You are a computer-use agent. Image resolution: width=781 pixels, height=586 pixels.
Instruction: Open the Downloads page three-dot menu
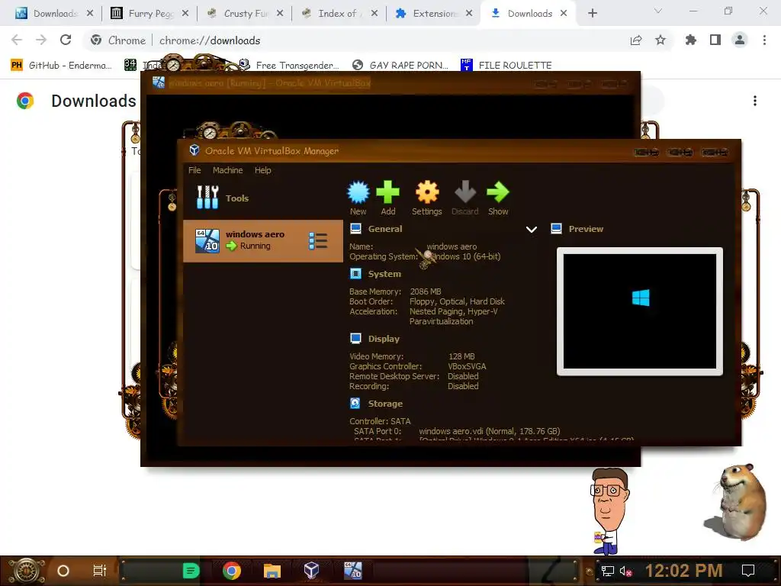(x=755, y=101)
